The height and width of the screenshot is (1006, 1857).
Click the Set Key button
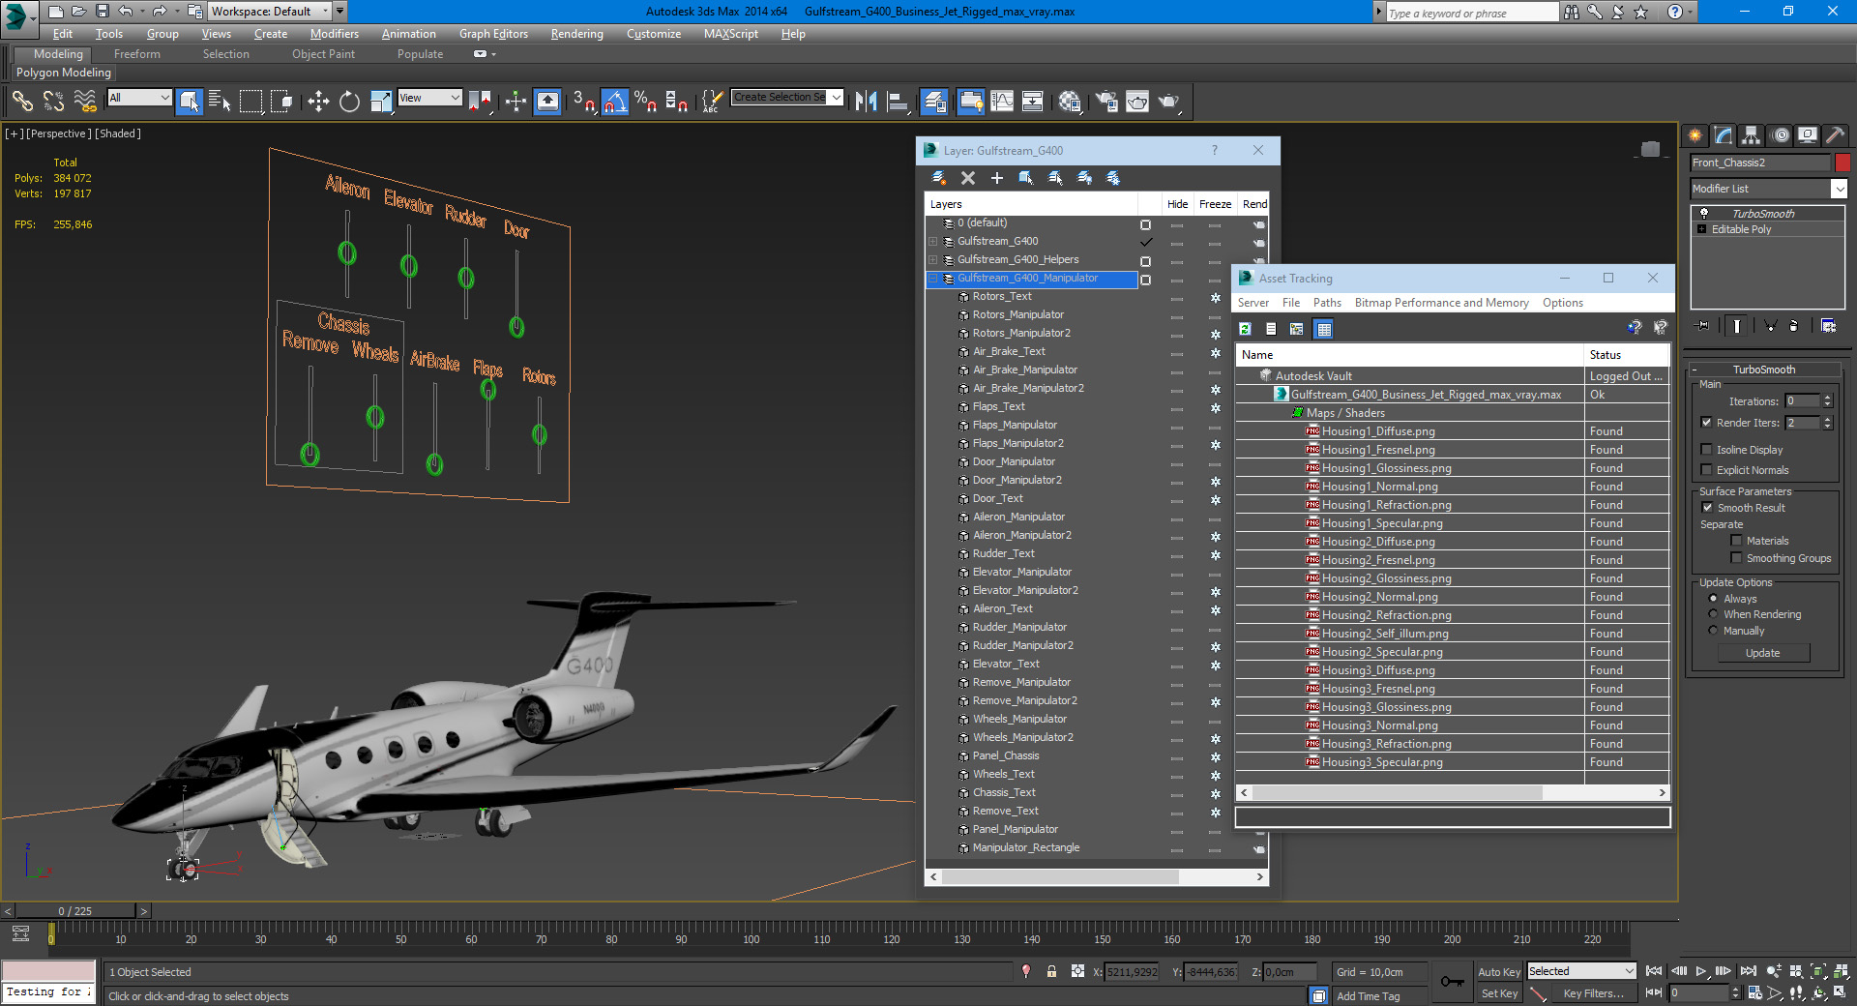point(1499,993)
